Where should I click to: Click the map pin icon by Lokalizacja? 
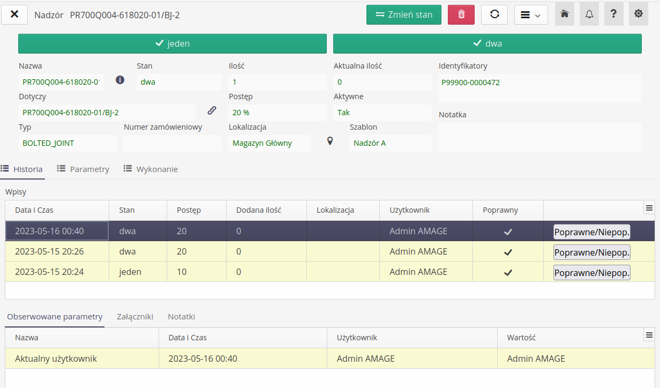coord(330,141)
